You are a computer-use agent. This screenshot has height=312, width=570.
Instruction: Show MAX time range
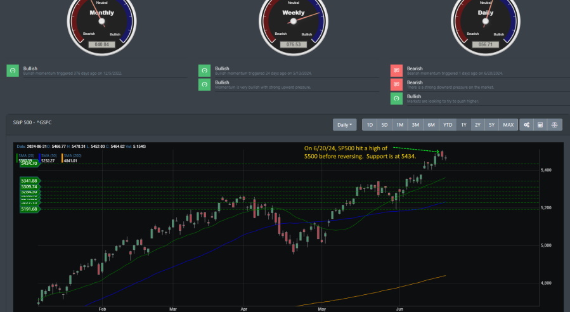[508, 125]
